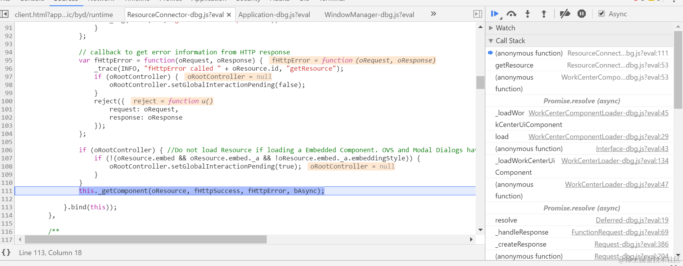Click 'Line 113, Column 18' status text
The width and height of the screenshot is (683, 266).
click(50, 253)
